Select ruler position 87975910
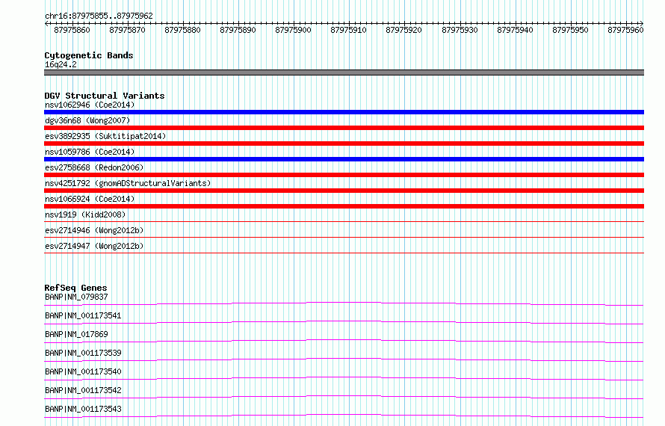This screenshot has width=665, height=426. point(348,30)
